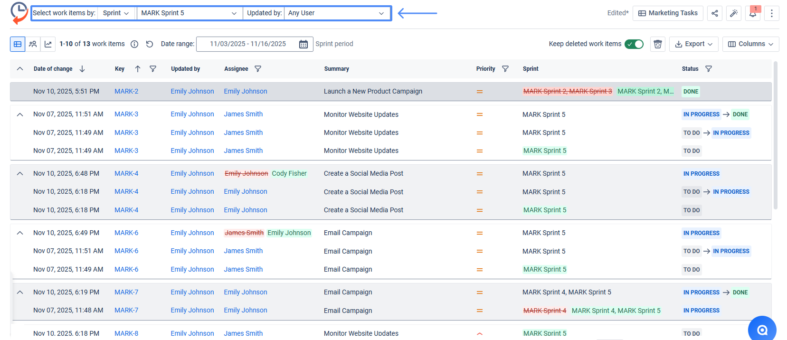Image resolution: width=787 pixels, height=340 pixels.
Task: Collapse the MARK-7 group
Action: point(20,293)
